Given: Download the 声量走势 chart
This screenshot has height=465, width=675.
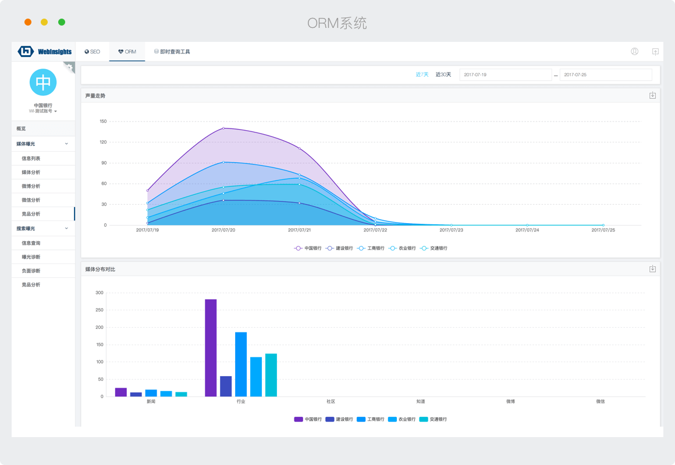Looking at the screenshot, I should click(652, 95).
